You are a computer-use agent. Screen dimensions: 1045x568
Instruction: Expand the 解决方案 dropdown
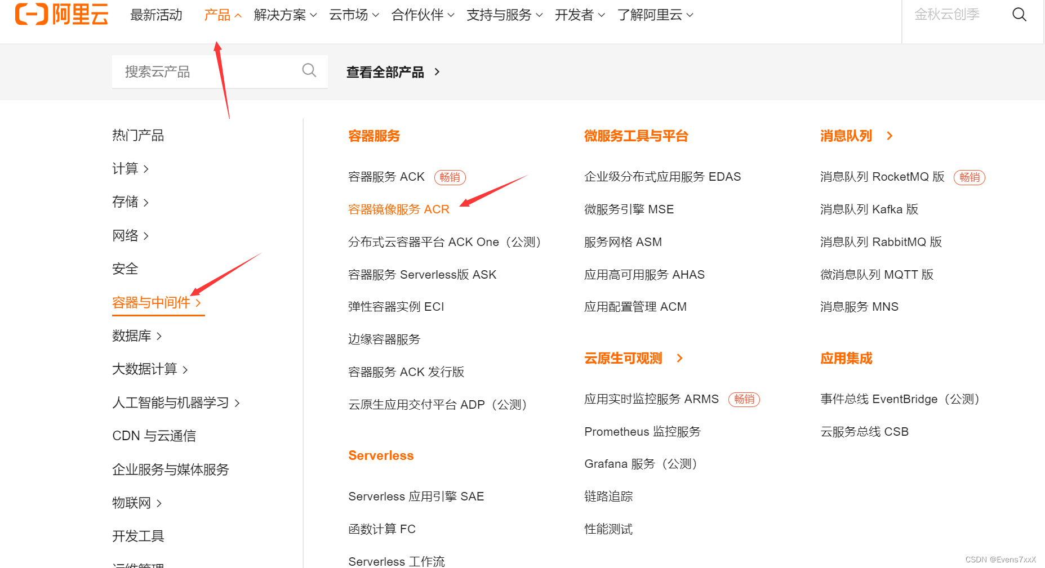click(x=285, y=15)
